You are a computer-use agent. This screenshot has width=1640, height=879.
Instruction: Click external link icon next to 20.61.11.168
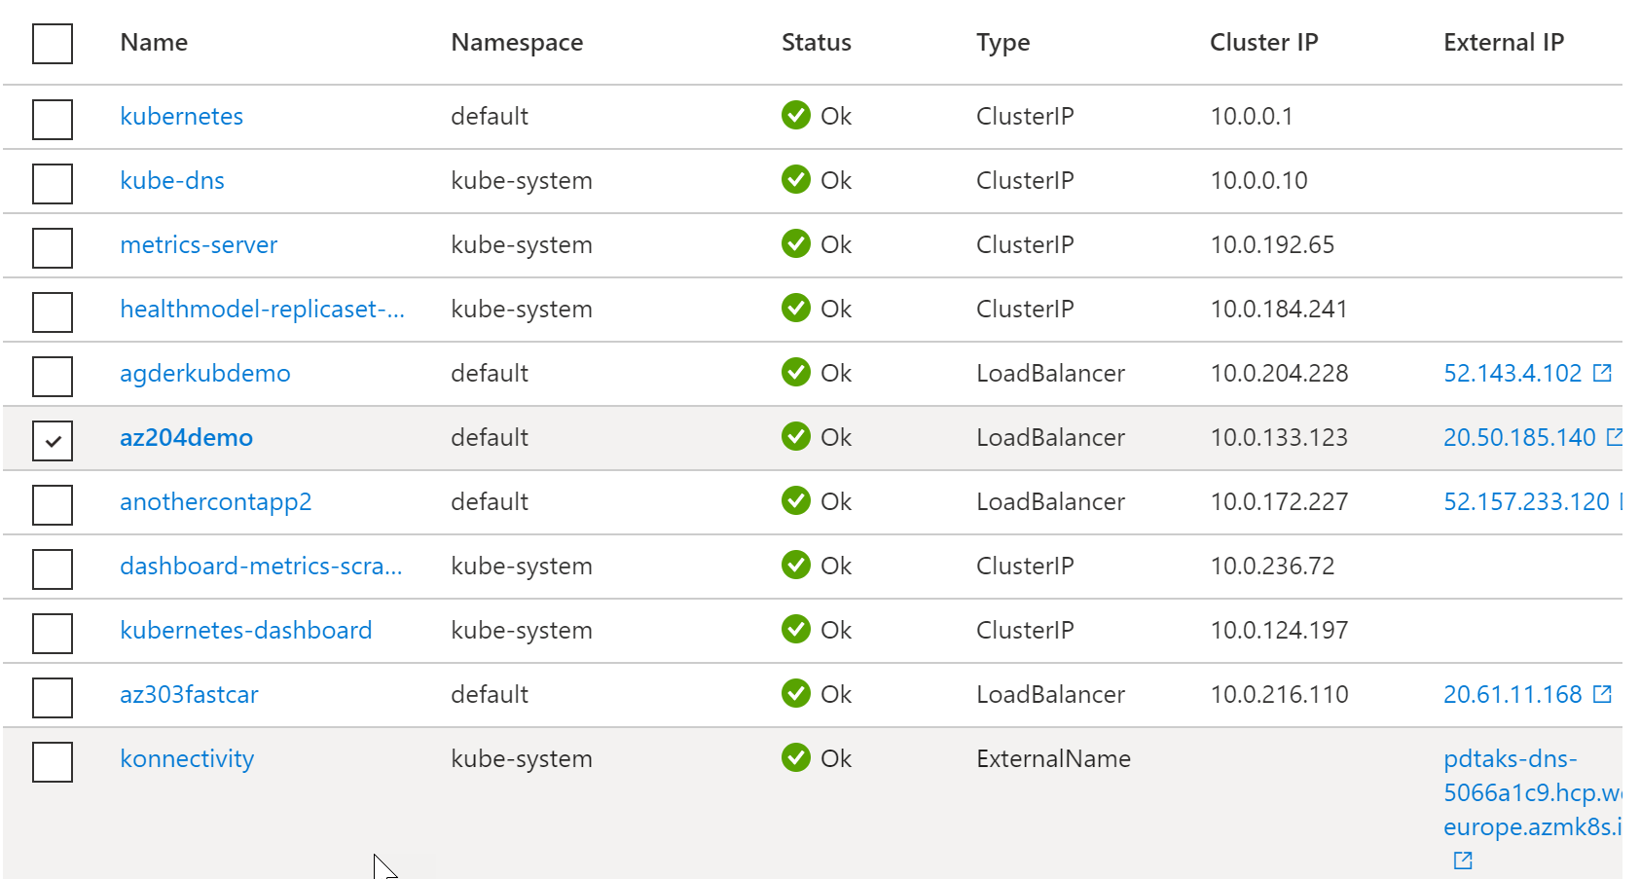[1602, 694]
